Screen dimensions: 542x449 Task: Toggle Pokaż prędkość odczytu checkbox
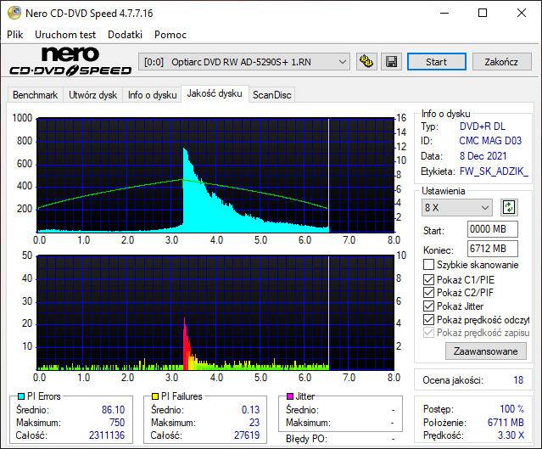[x=428, y=320]
